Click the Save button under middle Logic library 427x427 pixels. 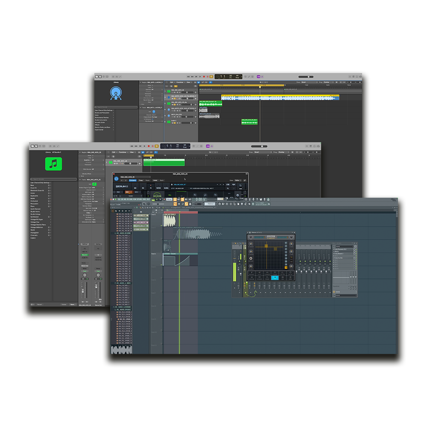click(73, 304)
